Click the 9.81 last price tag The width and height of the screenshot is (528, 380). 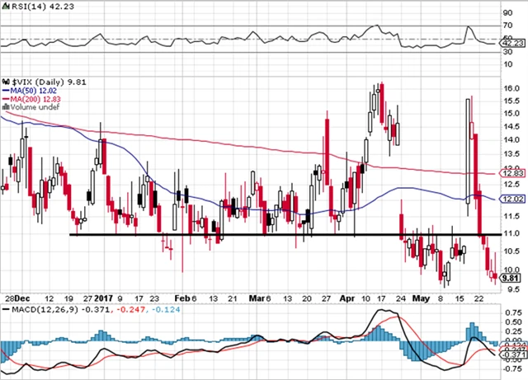coord(511,279)
